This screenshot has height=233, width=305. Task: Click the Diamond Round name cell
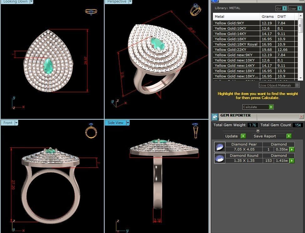pyautogui.click(x=244, y=156)
